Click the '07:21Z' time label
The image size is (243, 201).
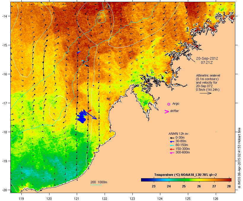[x=207, y=63]
